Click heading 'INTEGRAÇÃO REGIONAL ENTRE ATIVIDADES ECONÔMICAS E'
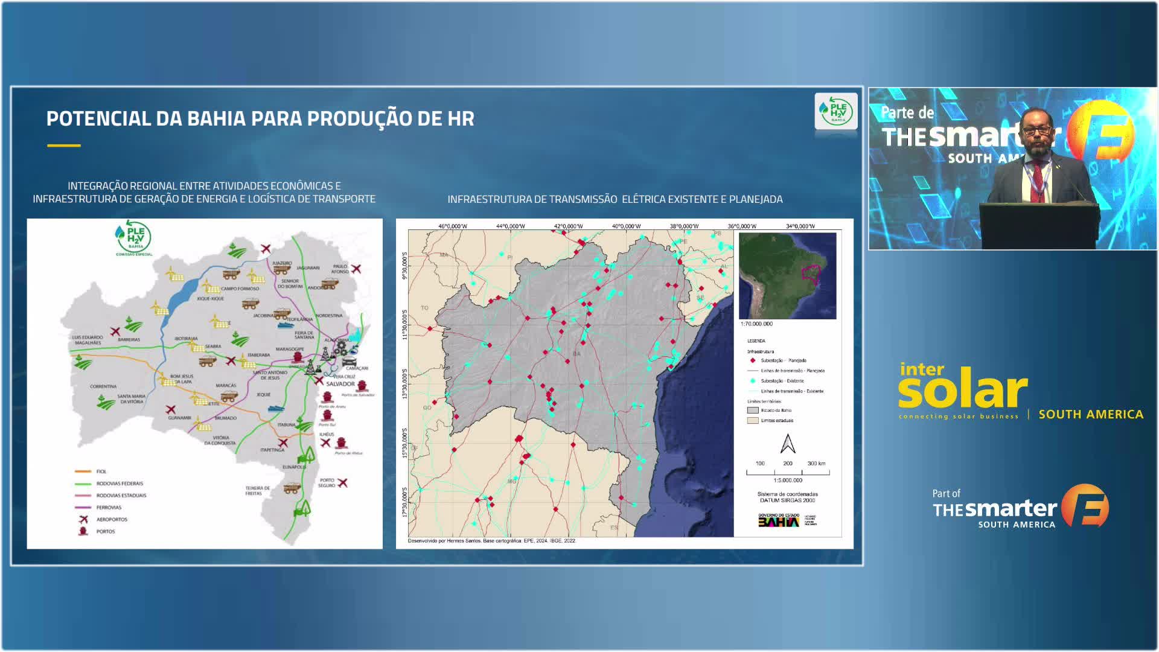 point(204,186)
